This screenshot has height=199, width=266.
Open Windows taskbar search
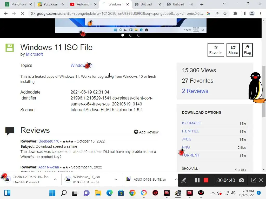coord(64,193)
